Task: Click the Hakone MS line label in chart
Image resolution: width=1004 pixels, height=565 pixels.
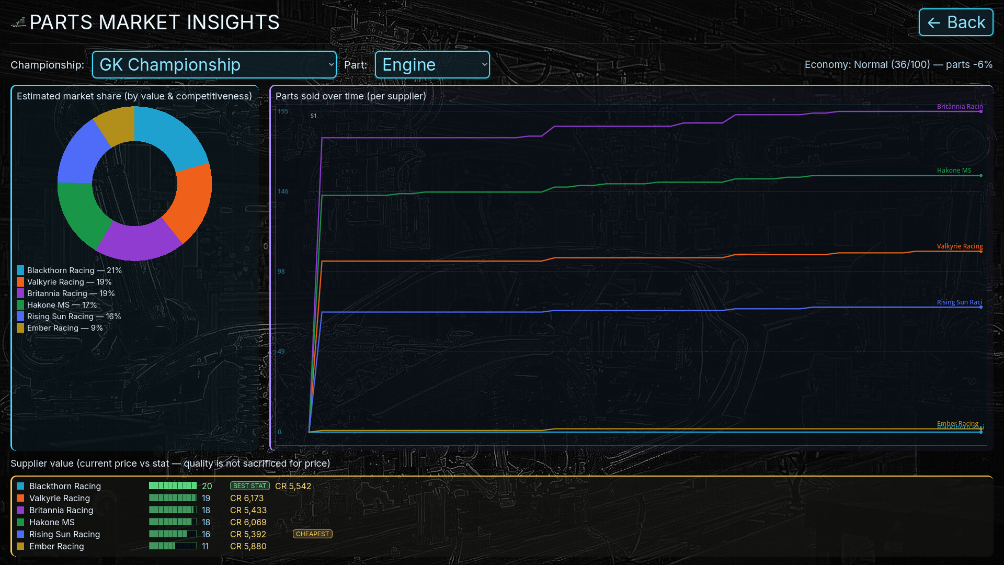Action: click(954, 171)
